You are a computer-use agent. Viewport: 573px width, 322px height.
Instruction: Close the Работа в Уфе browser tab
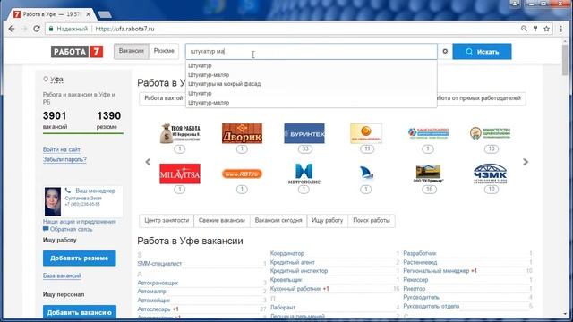pyautogui.click(x=88, y=14)
